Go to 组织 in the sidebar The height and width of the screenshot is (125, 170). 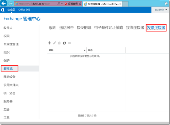(x=7, y=52)
